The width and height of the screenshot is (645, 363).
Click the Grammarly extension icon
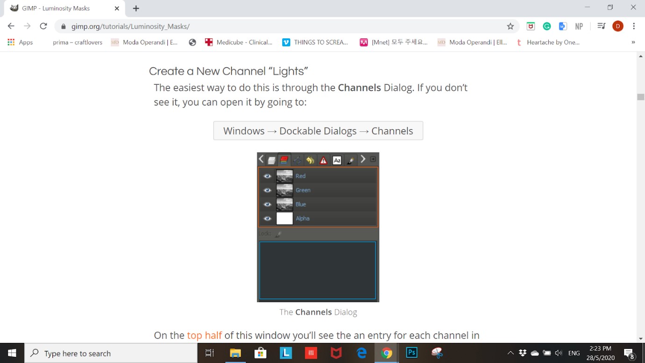[x=547, y=27]
